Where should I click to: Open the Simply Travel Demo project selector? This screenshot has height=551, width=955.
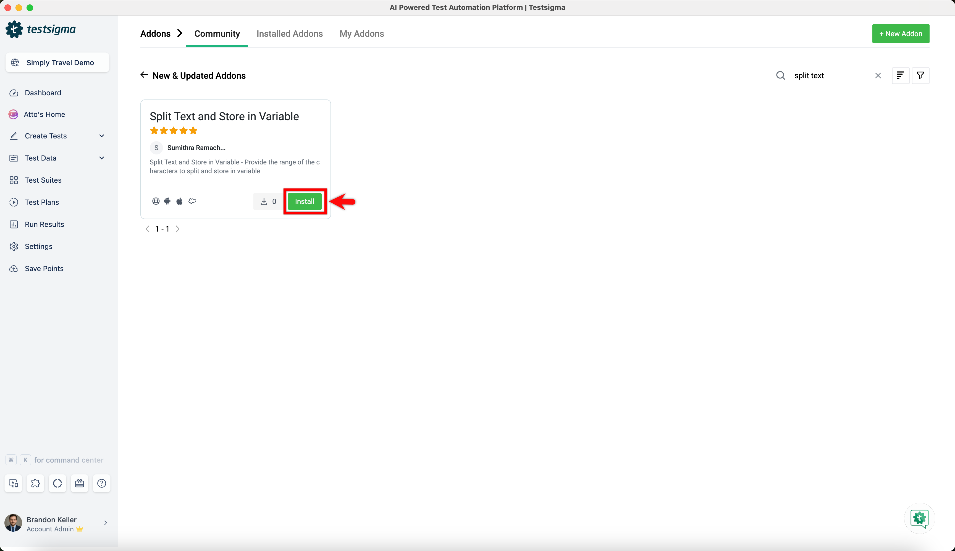[x=57, y=62]
